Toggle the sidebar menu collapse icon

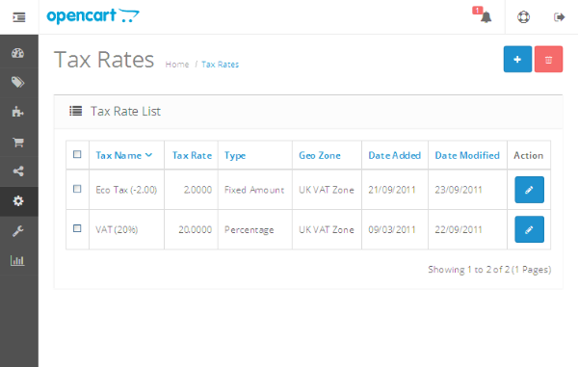pyautogui.click(x=19, y=17)
